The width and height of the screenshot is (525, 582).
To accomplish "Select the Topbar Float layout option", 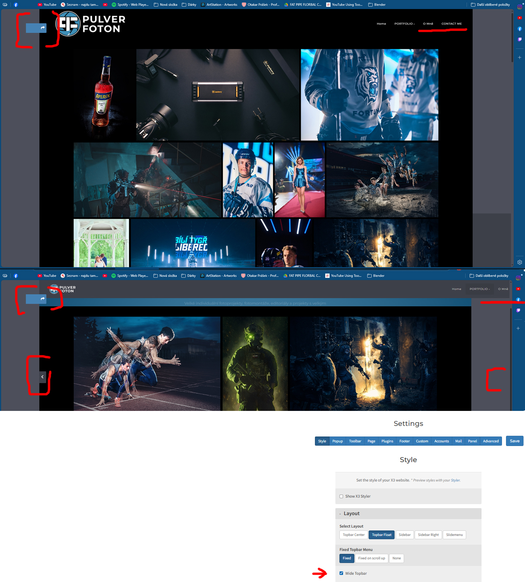I will (x=381, y=535).
